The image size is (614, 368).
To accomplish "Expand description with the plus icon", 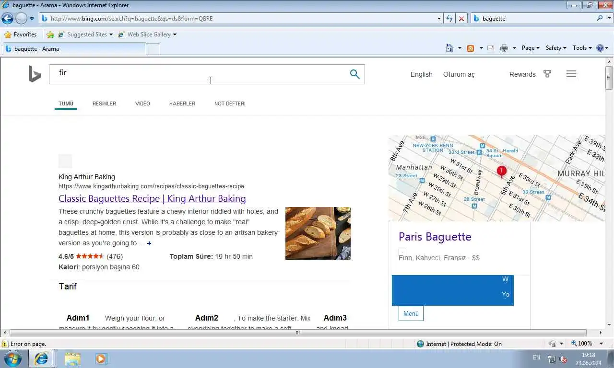I will point(149,243).
